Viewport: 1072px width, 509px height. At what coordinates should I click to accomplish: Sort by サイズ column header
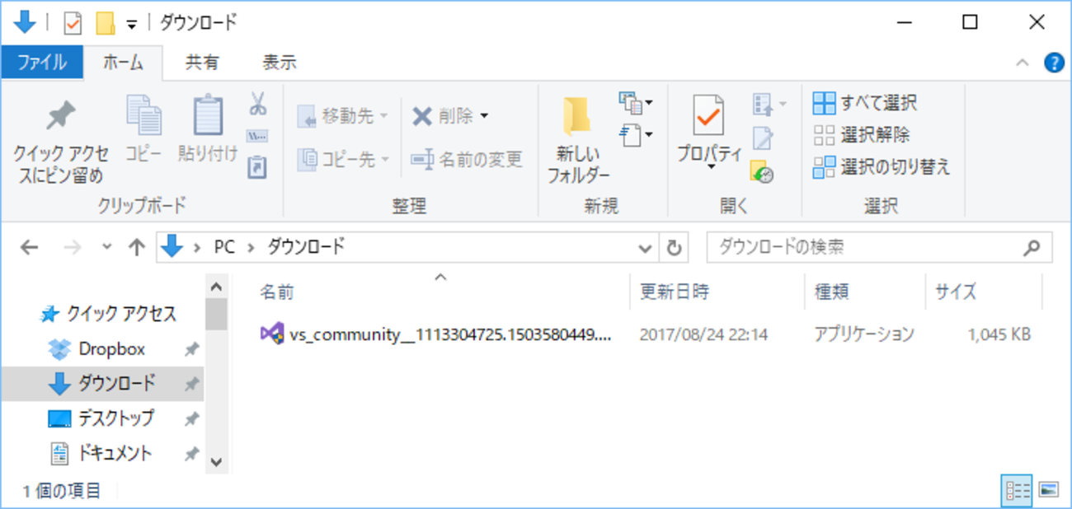956,292
